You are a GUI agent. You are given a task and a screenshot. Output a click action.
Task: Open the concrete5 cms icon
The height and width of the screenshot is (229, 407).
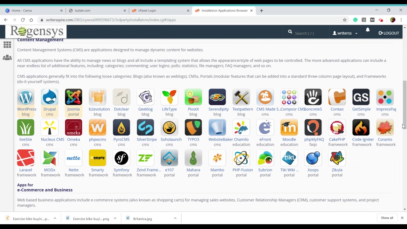pyautogui.click(x=313, y=97)
